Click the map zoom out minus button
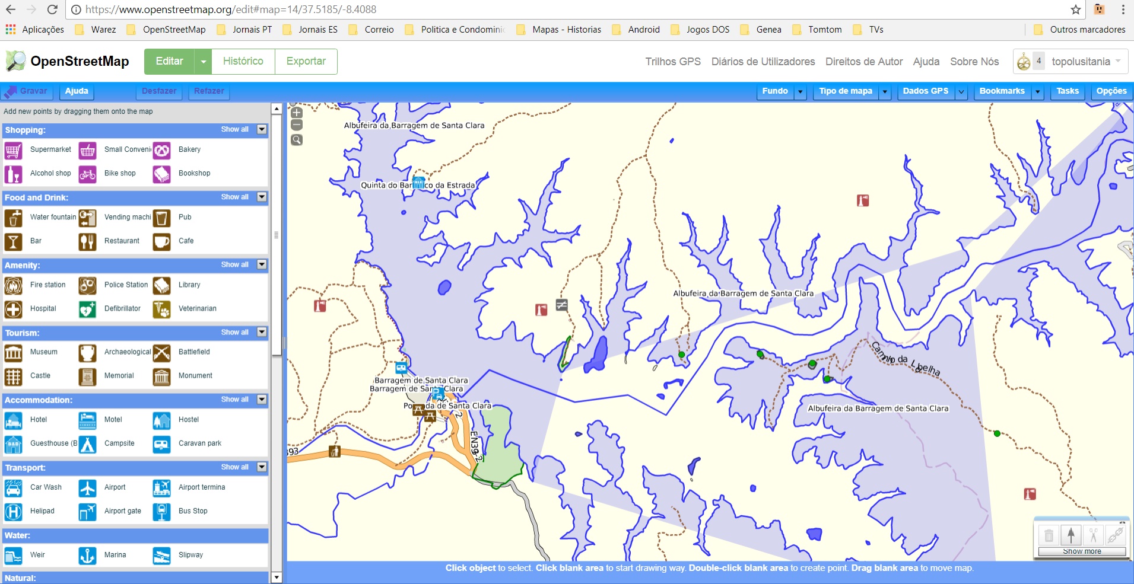Image resolution: width=1134 pixels, height=584 pixels. coord(297,125)
